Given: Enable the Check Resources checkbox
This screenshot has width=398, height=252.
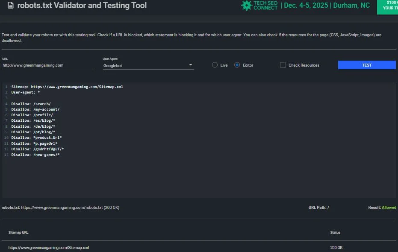Looking at the screenshot, I should click(283, 65).
